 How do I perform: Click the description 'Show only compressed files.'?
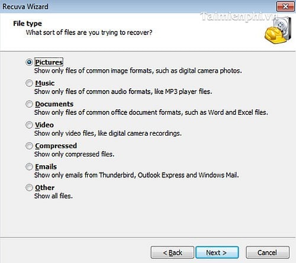[x=74, y=154]
